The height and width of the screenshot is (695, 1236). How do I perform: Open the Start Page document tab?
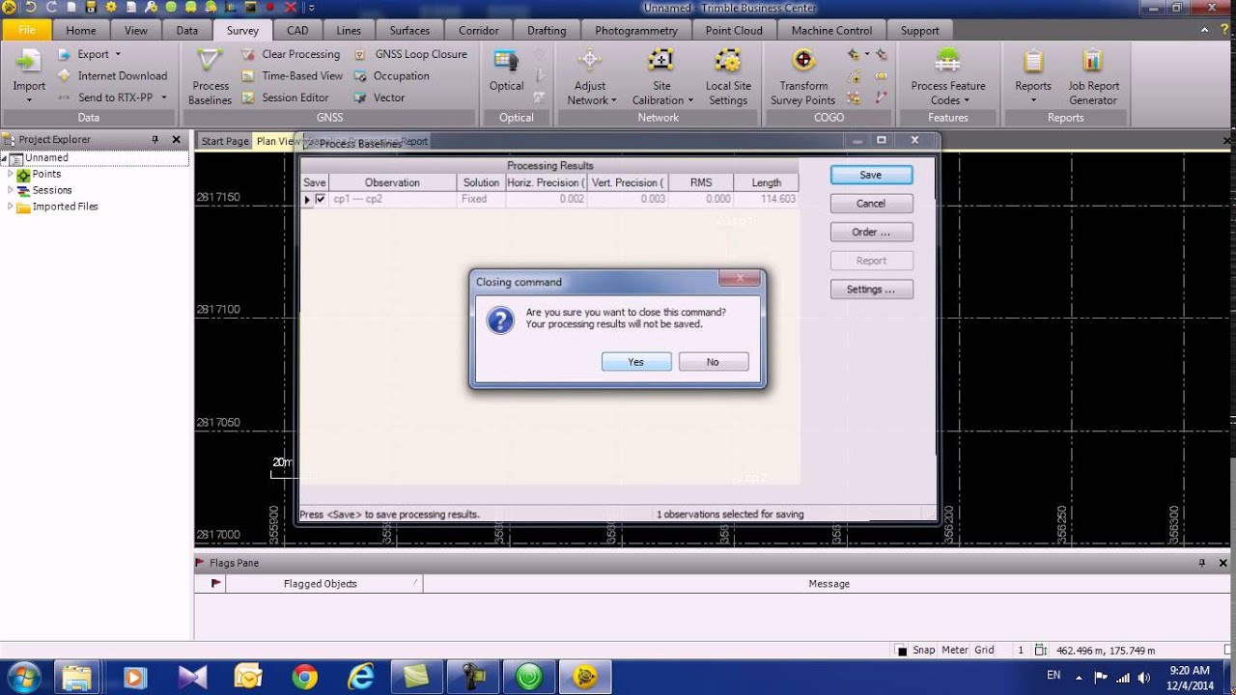click(x=225, y=141)
